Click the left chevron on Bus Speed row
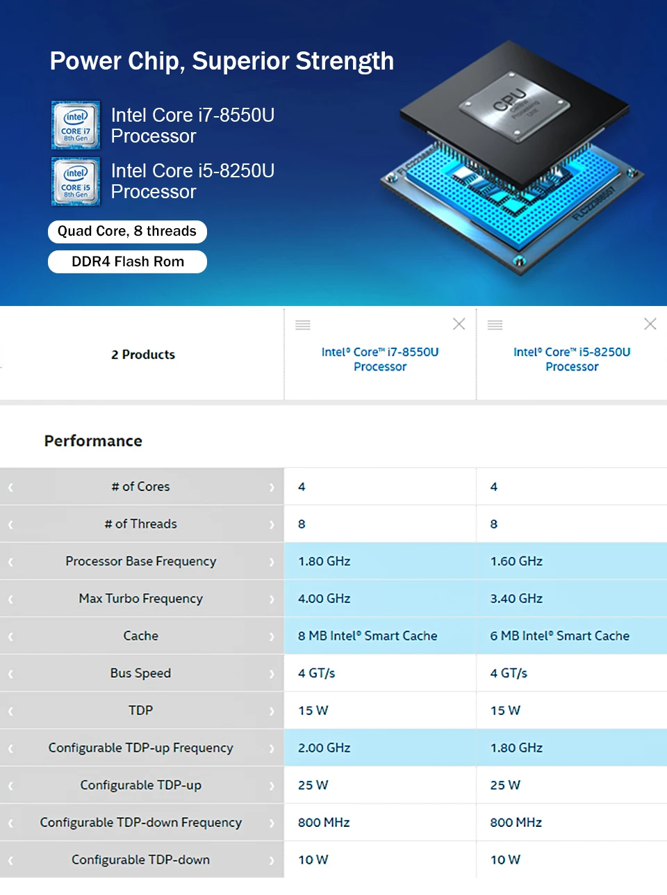 pos(10,674)
